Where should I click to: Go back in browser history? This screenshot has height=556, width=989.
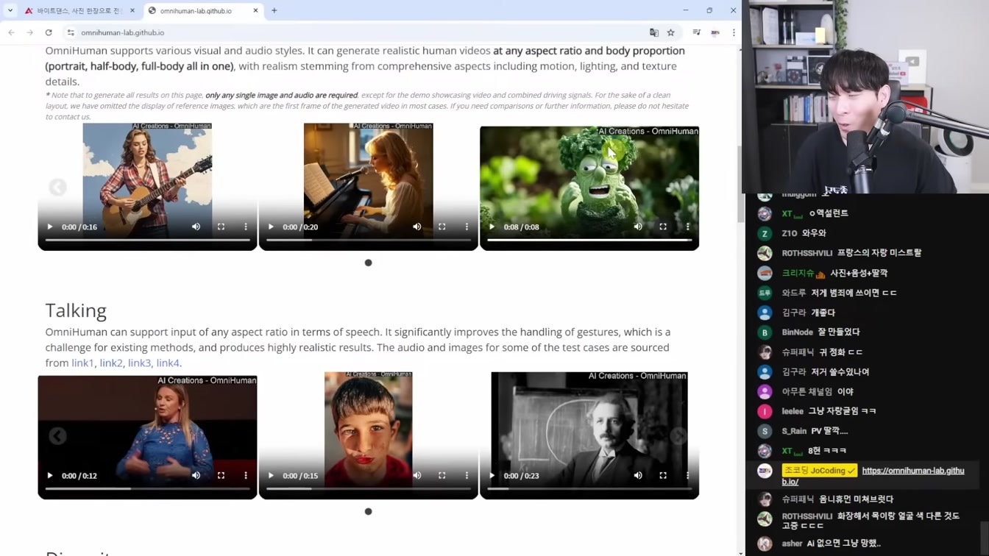(11, 32)
